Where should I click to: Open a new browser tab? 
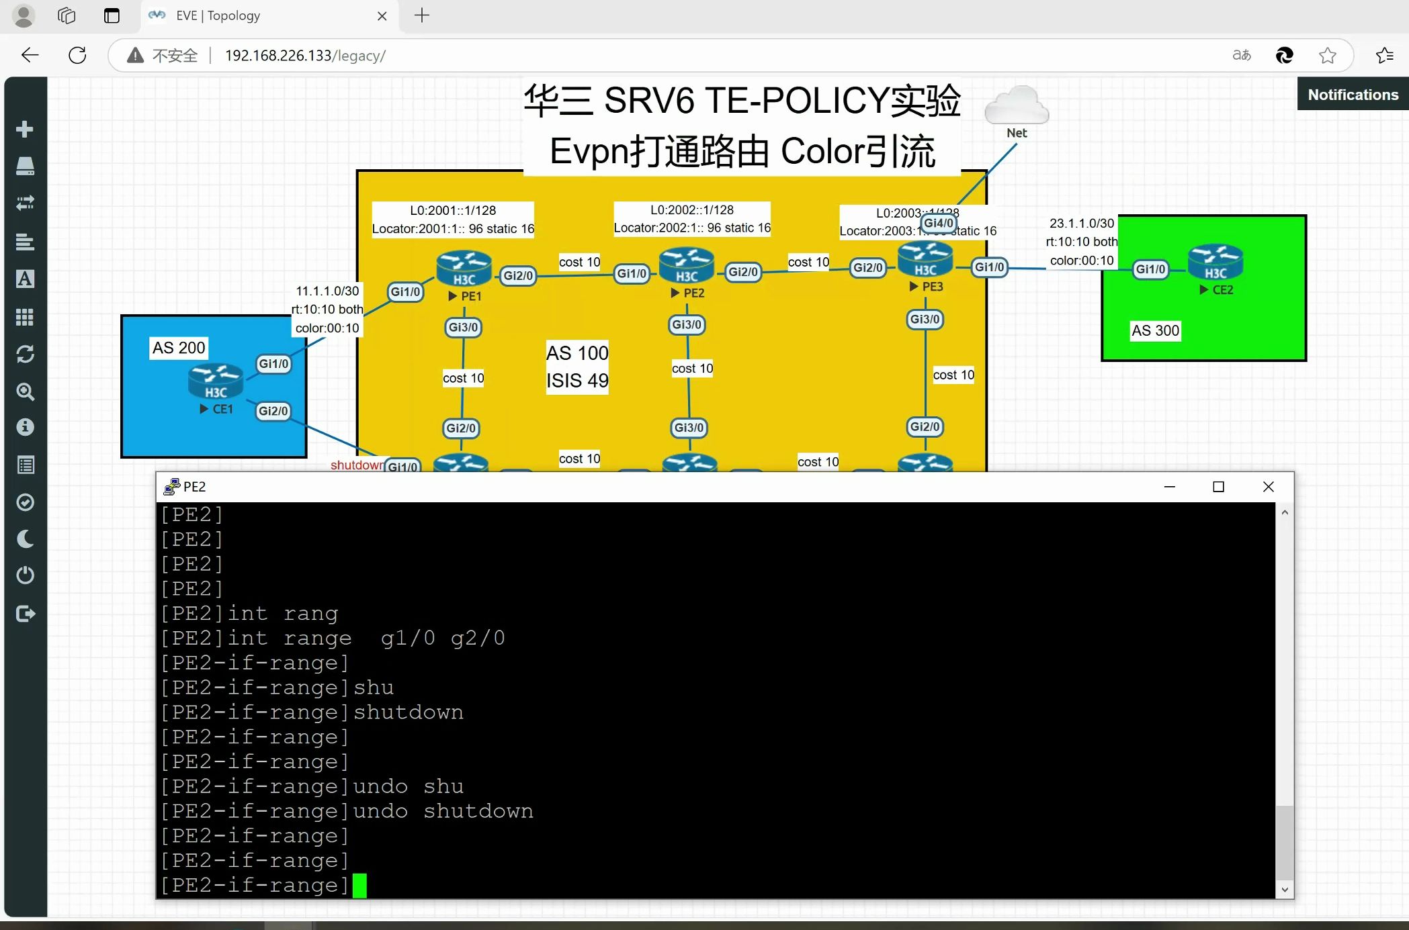pos(421,15)
